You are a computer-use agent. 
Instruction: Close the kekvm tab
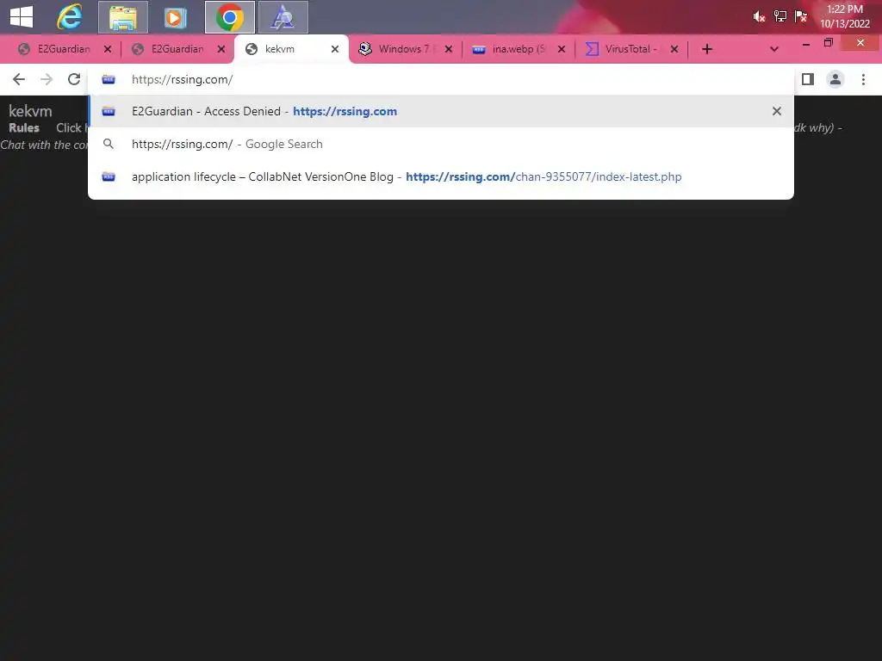(335, 49)
